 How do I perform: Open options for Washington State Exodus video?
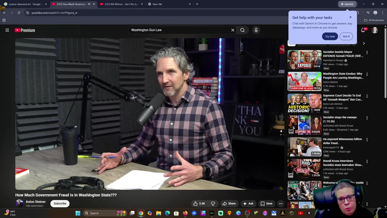coord(367,74)
